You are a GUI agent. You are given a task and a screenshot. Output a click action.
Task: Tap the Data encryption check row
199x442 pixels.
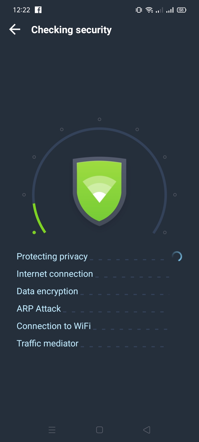coord(47,291)
